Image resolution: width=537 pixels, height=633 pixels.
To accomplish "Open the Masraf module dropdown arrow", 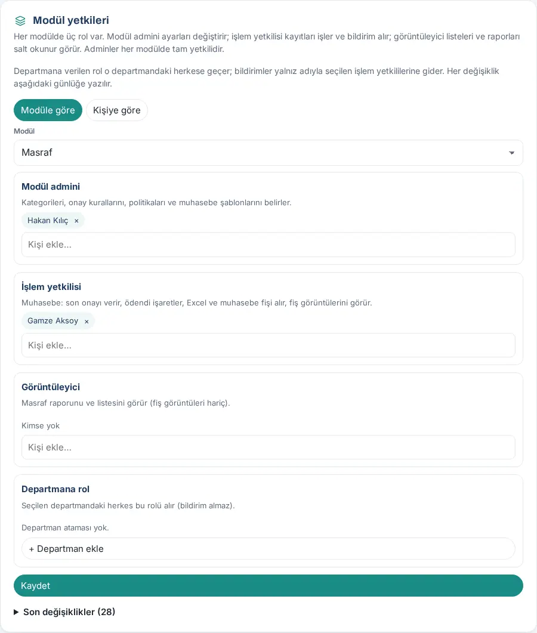I will (x=511, y=153).
